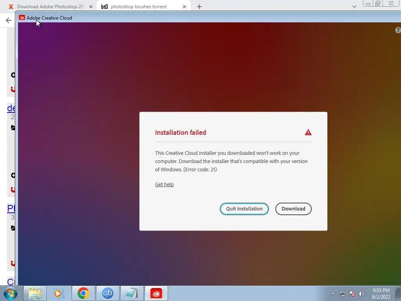
Task: Open the clock showing 9:55 PM
Action: click(381, 294)
